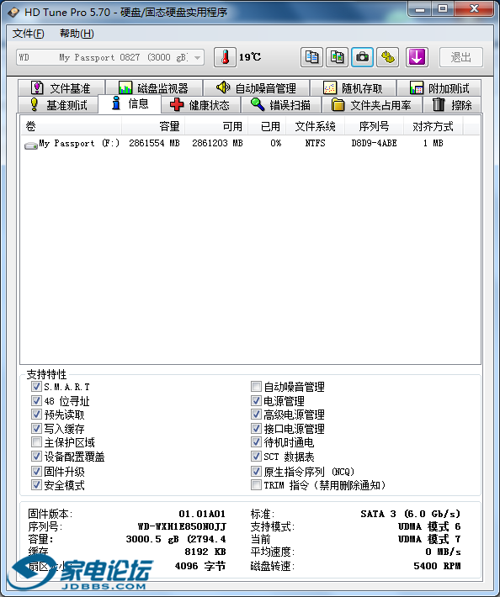
Task: Click the 序列号 column header
Action: coord(374,126)
